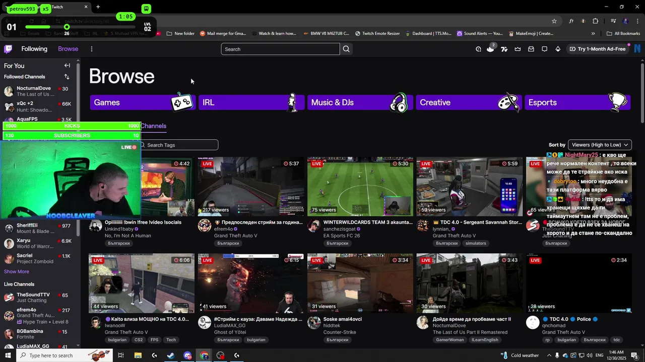Click the f? extension icon in Chrome toolbar

[571, 21]
